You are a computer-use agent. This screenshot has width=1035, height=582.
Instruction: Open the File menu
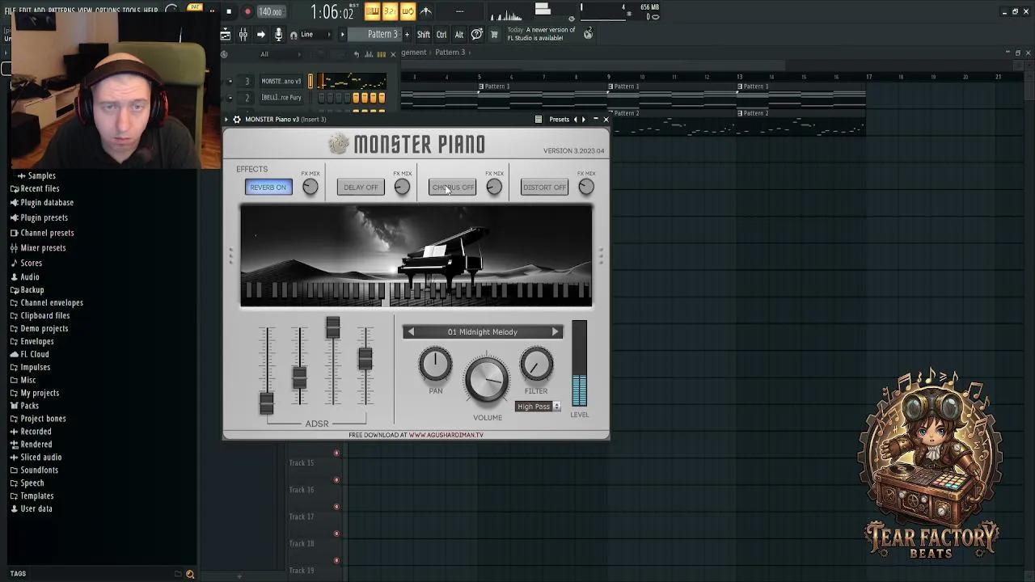pos(10,11)
